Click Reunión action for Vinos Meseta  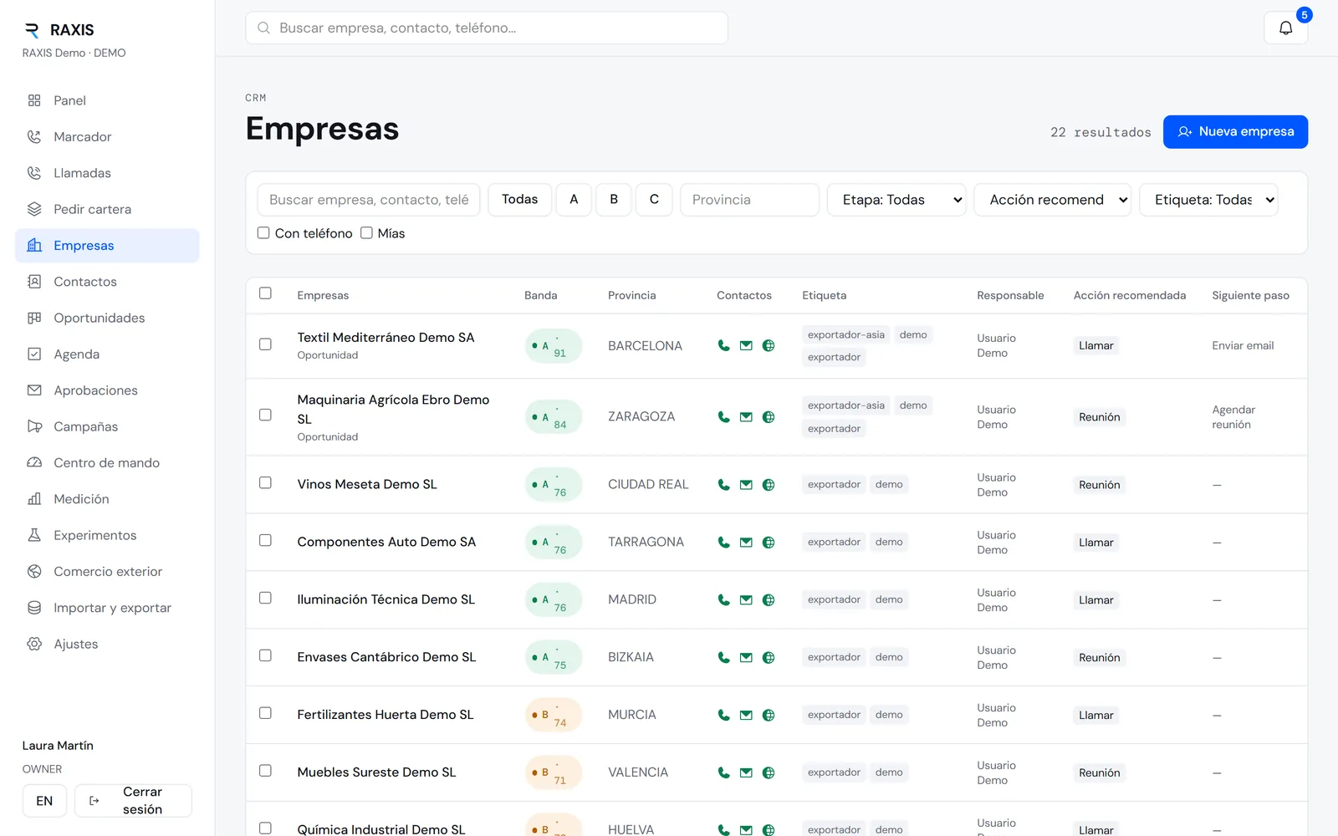(1099, 485)
